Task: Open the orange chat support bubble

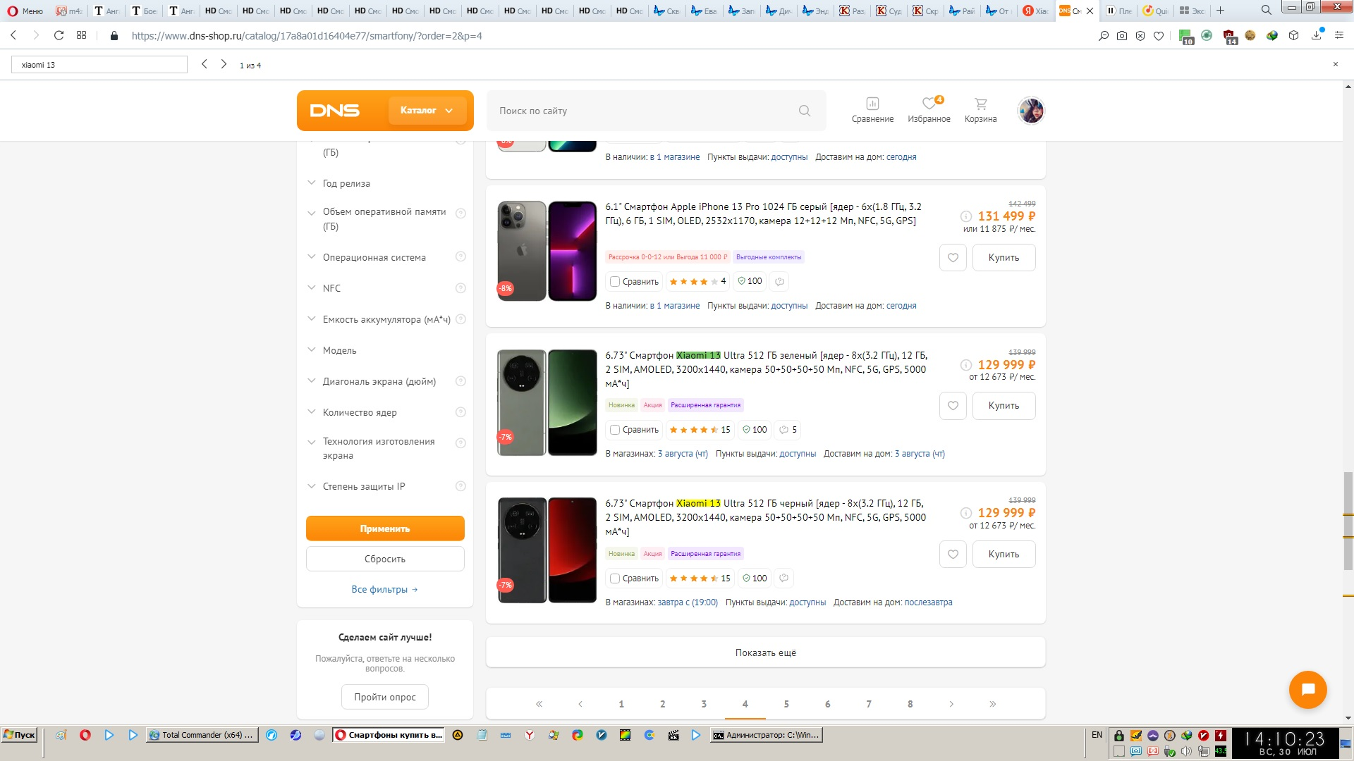Action: (1307, 689)
